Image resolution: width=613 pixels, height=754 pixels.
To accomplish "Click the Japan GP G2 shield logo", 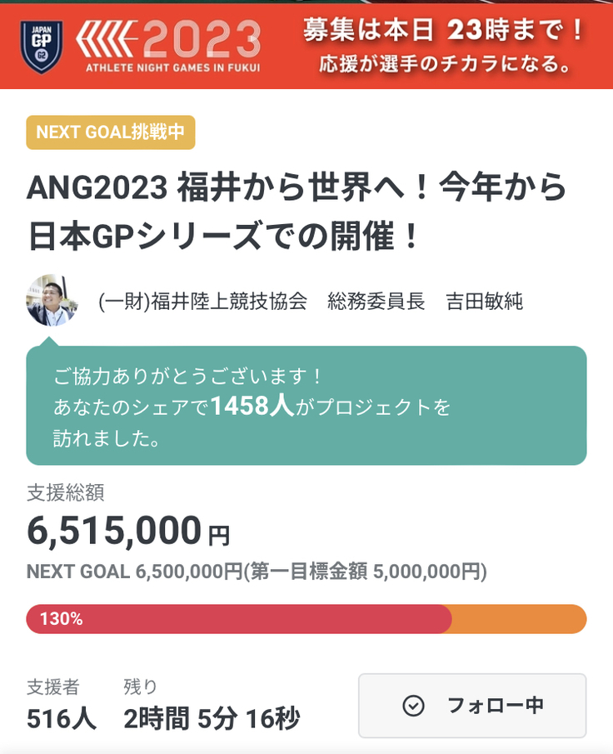I will tap(41, 43).
